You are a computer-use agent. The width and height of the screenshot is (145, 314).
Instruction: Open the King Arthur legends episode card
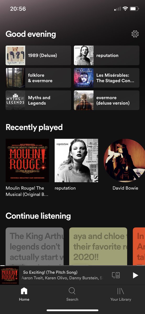[35, 246]
